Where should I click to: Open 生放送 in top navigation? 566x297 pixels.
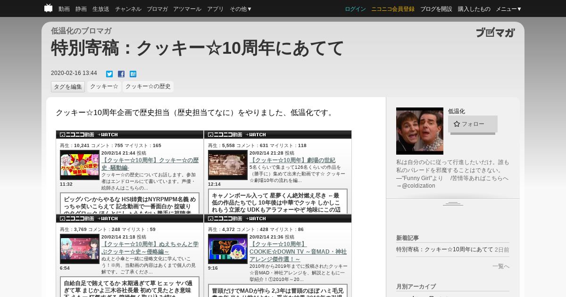point(101,9)
